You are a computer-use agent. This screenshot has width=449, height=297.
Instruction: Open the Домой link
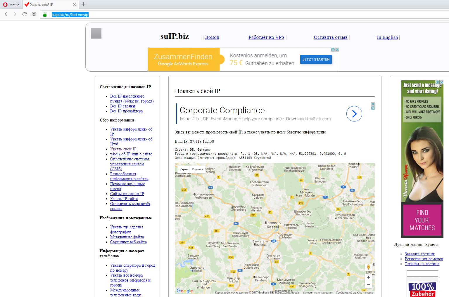click(x=212, y=37)
